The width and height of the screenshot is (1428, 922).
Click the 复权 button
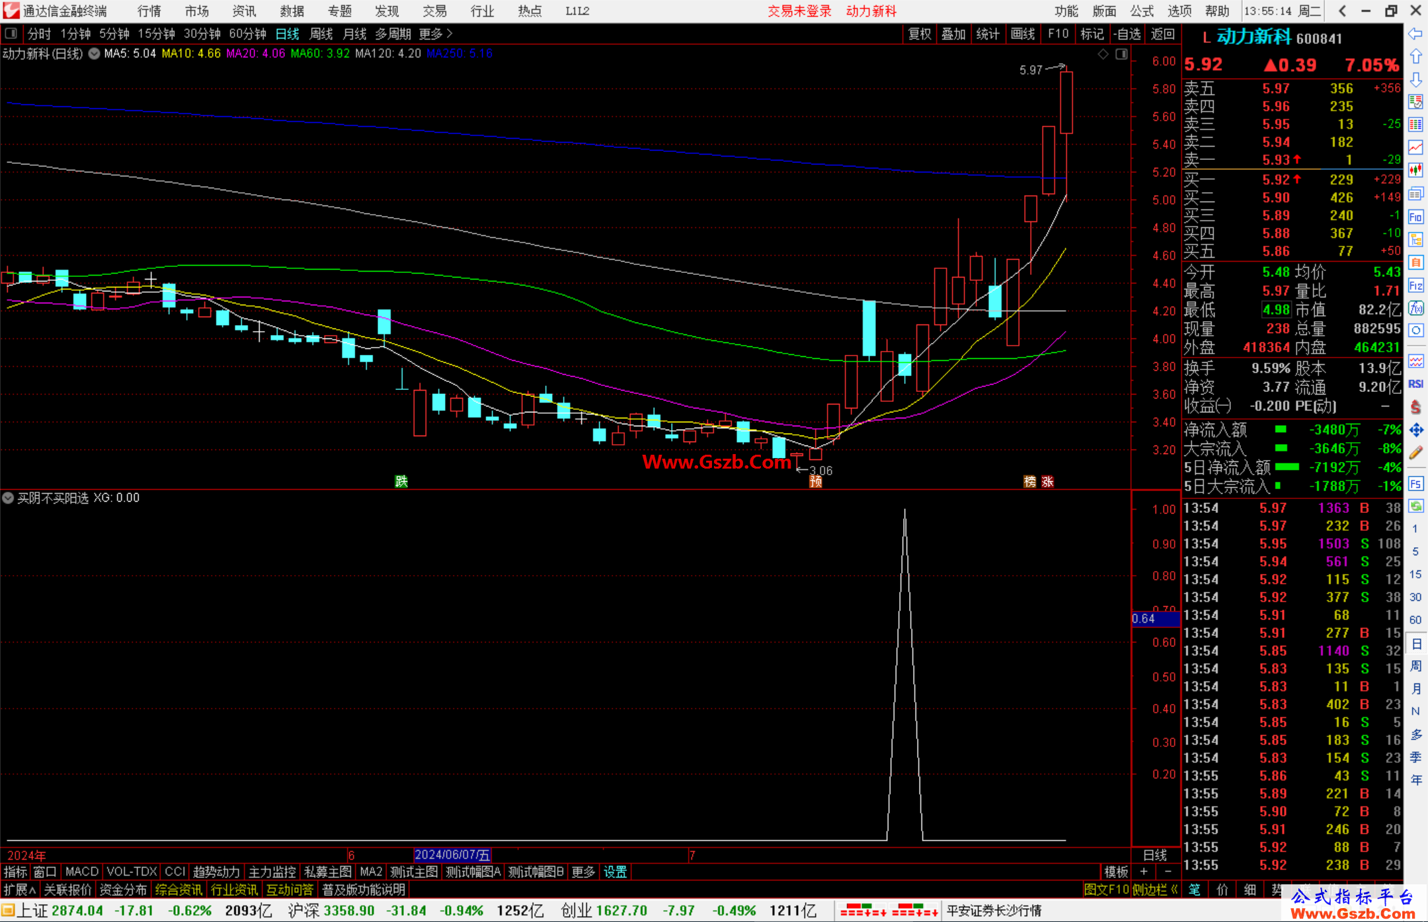coord(919,34)
